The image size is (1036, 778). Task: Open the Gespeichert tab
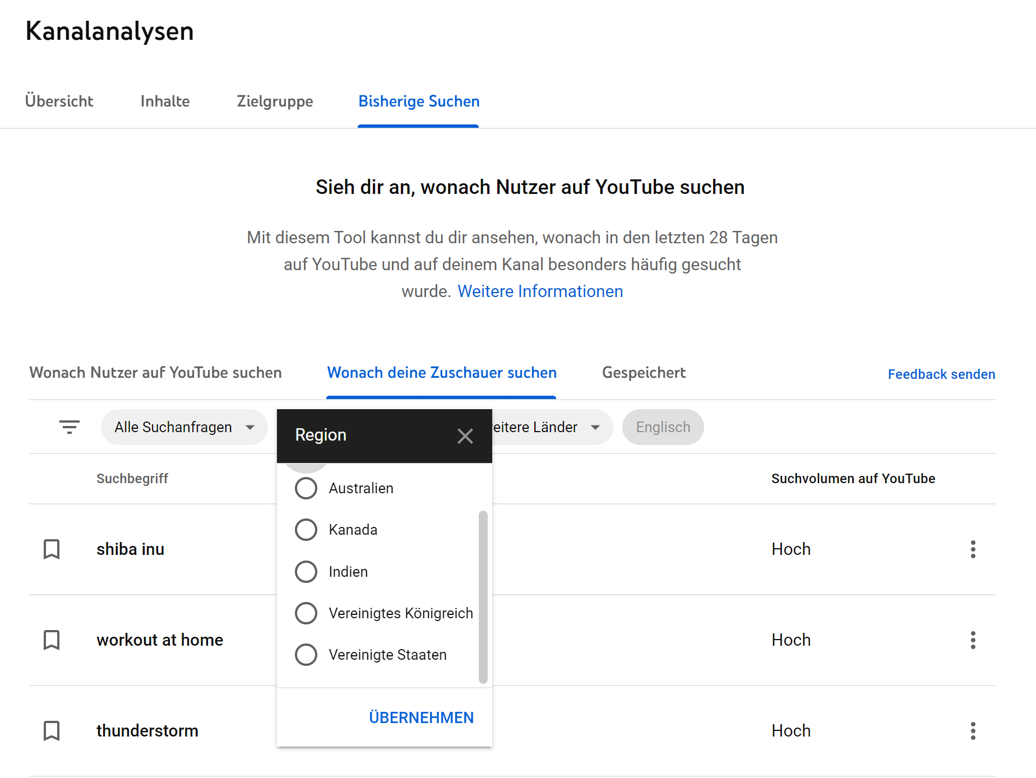(x=644, y=373)
